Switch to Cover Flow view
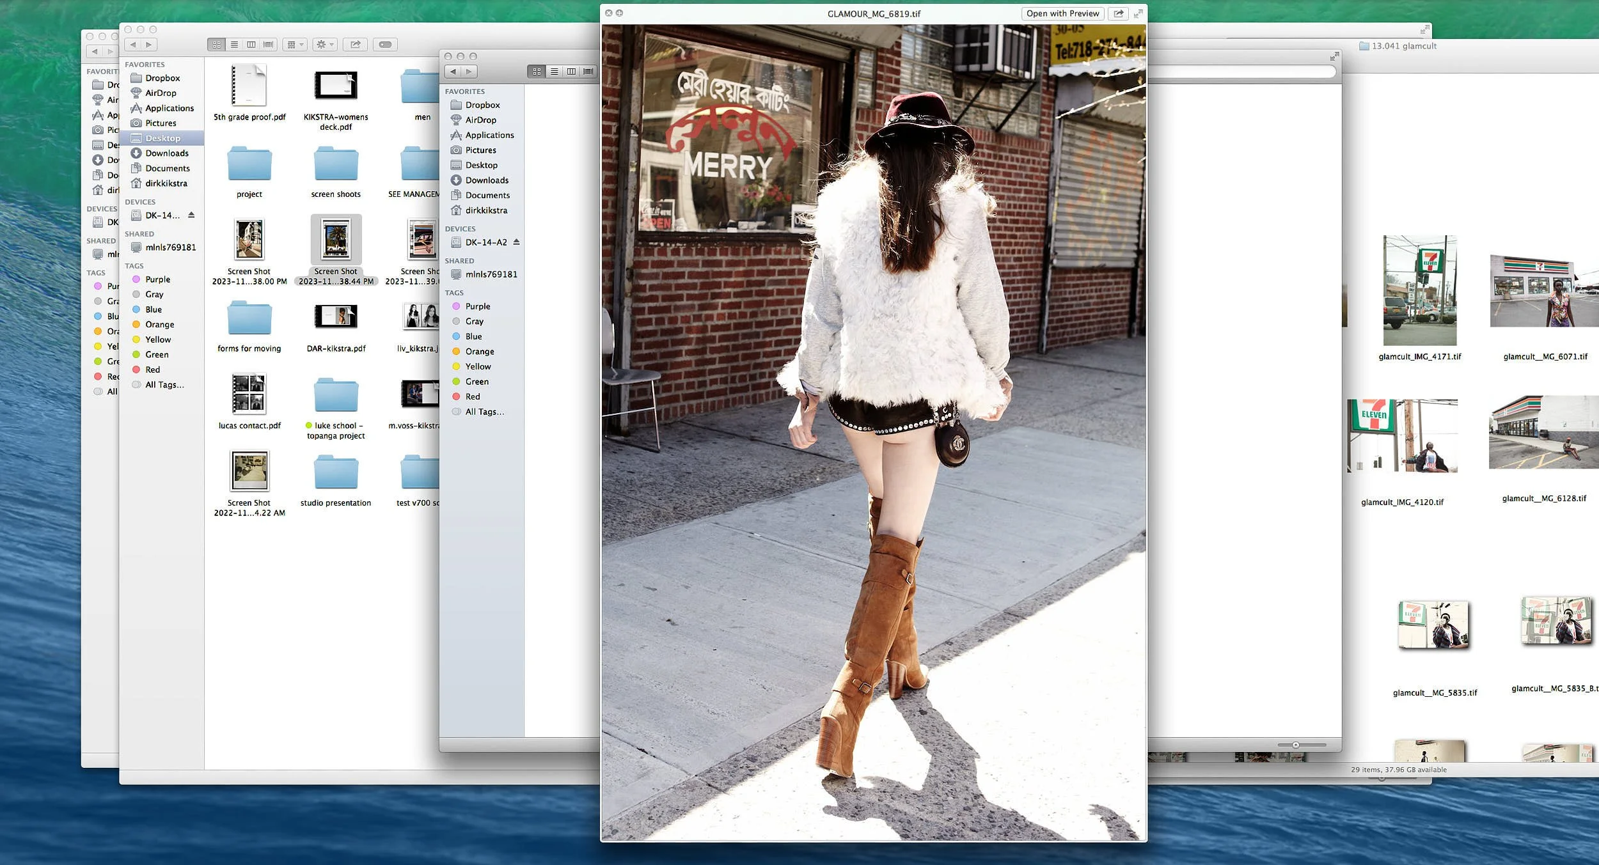 tap(268, 44)
